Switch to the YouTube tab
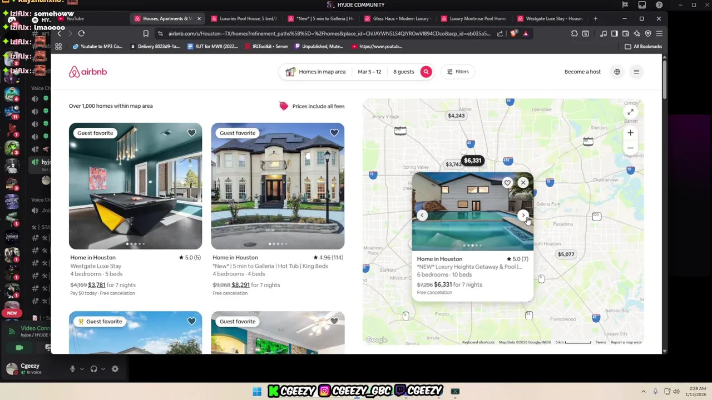Screen dimensions: 712x400 coord(75,18)
